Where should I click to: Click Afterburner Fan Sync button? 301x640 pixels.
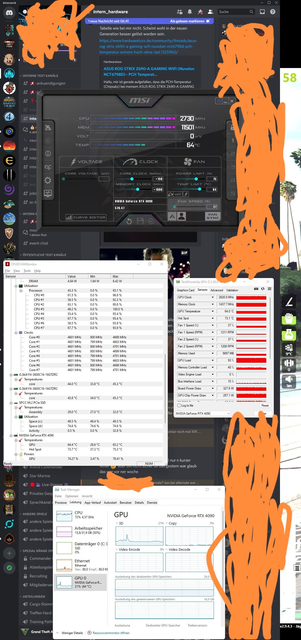(x=213, y=216)
